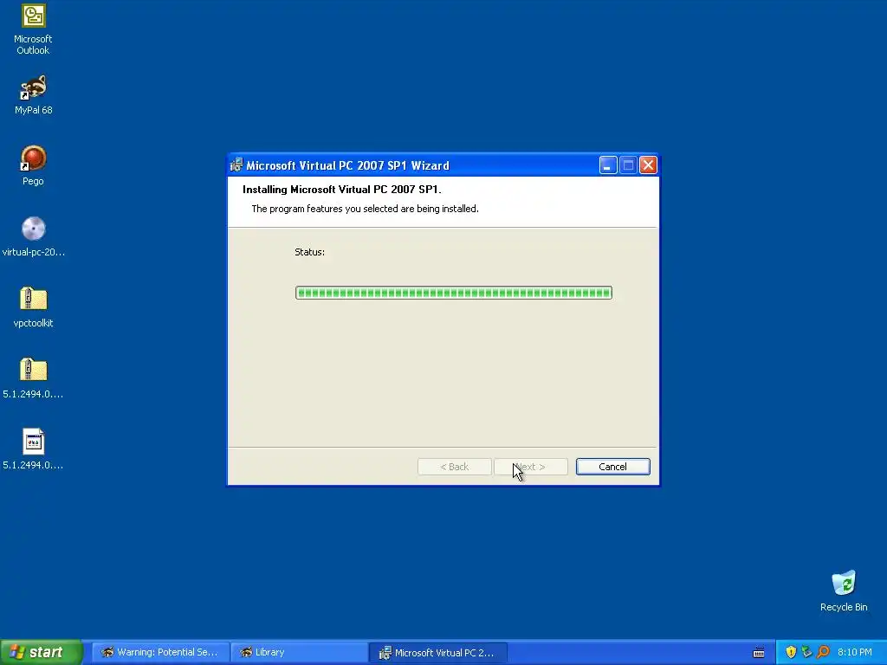Click the disabled Back button

(454, 467)
